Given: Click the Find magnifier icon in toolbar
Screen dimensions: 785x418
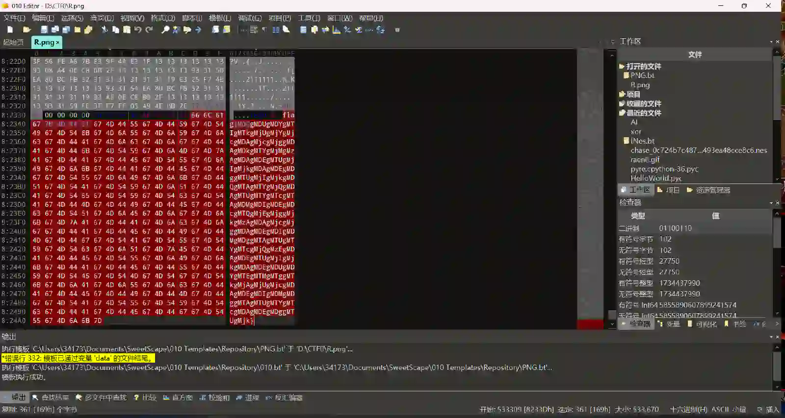Looking at the screenshot, I should tap(165, 30).
